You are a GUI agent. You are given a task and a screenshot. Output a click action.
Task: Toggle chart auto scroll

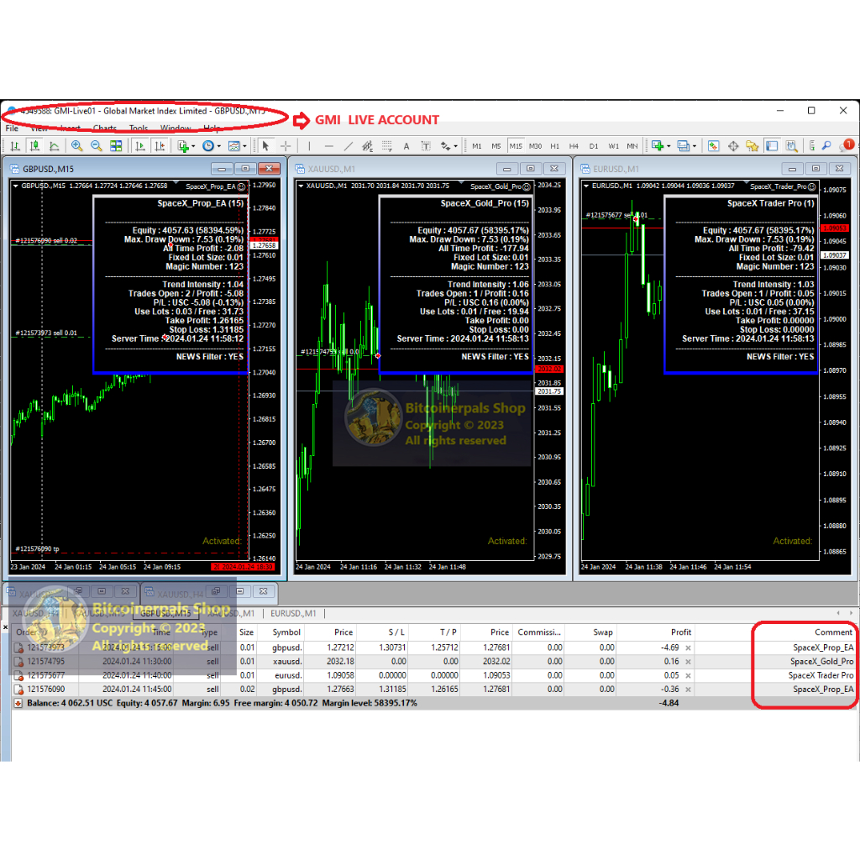pyautogui.click(x=140, y=146)
